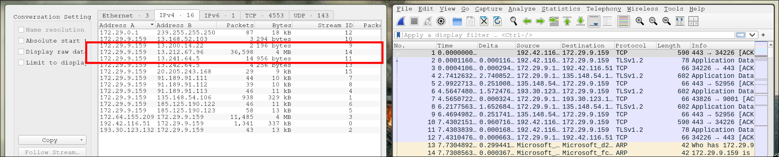Click the display filter bookmark icon

(399, 35)
